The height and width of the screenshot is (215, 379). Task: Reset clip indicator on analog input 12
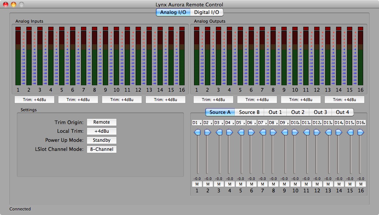pos(138,29)
